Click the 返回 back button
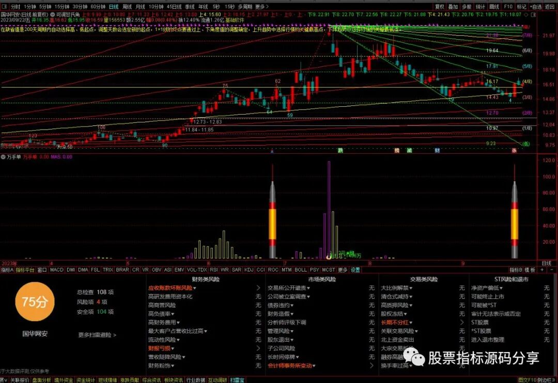The width and height of the screenshot is (558, 383). pyautogui.click(x=550, y=7)
